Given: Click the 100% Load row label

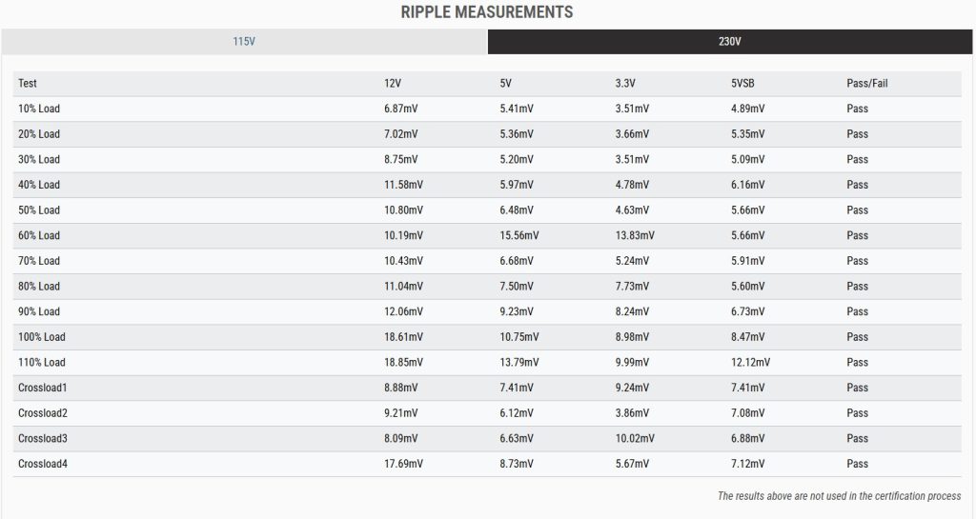Looking at the screenshot, I should pos(42,337).
